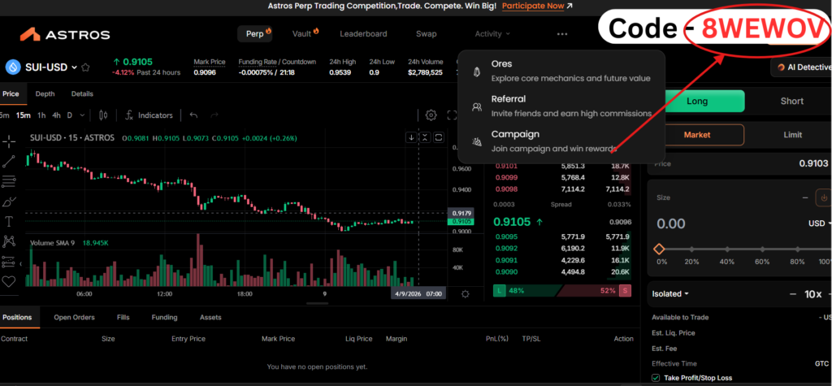Open the USD size unit dropdown
The height and width of the screenshot is (386, 832).
point(820,223)
